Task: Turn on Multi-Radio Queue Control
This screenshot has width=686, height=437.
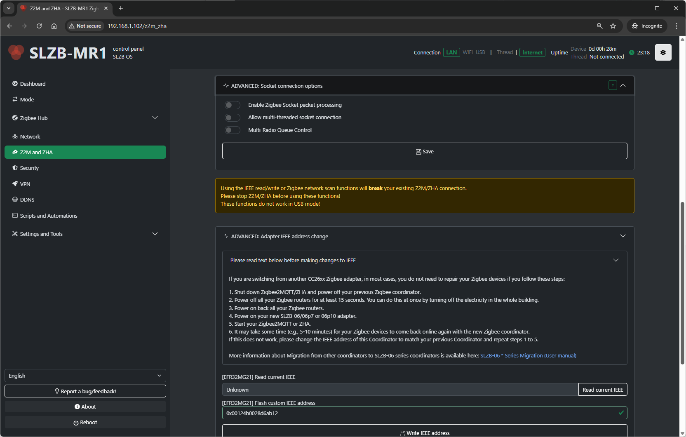Action: pyautogui.click(x=233, y=130)
